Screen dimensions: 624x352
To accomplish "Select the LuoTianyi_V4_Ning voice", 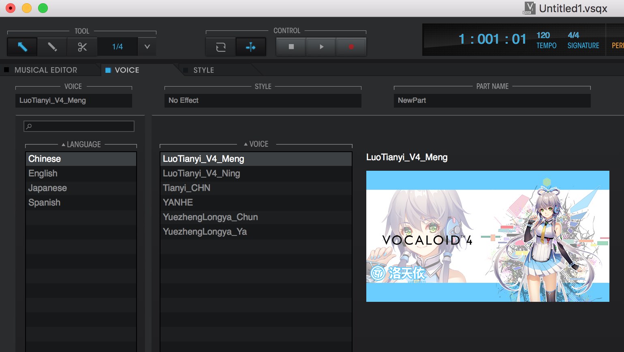I will (x=256, y=174).
